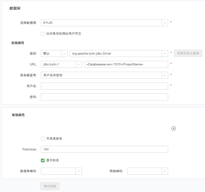Focus the URL Databaseserver input field
Viewport: 205px width, 192px height.
[x=126, y=64]
